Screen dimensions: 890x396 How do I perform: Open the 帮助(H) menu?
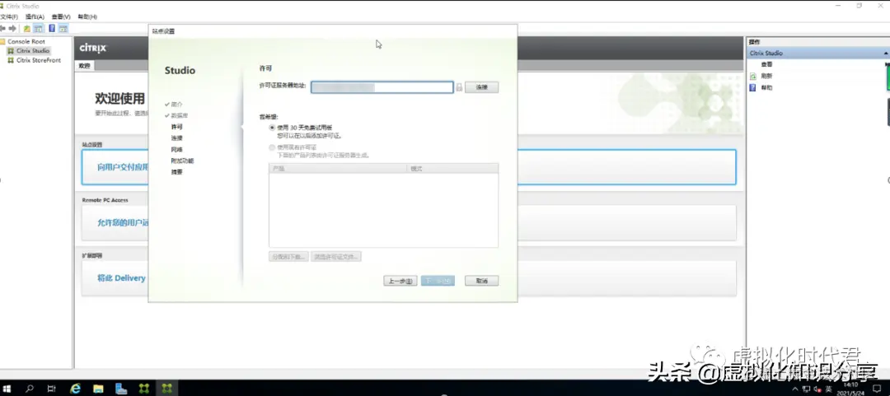click(x=87, y=17)
